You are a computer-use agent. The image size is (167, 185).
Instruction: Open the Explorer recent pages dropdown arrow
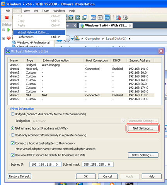72,39
